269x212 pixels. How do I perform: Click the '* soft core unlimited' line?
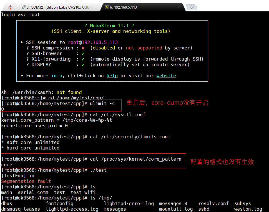coord(30,142)
